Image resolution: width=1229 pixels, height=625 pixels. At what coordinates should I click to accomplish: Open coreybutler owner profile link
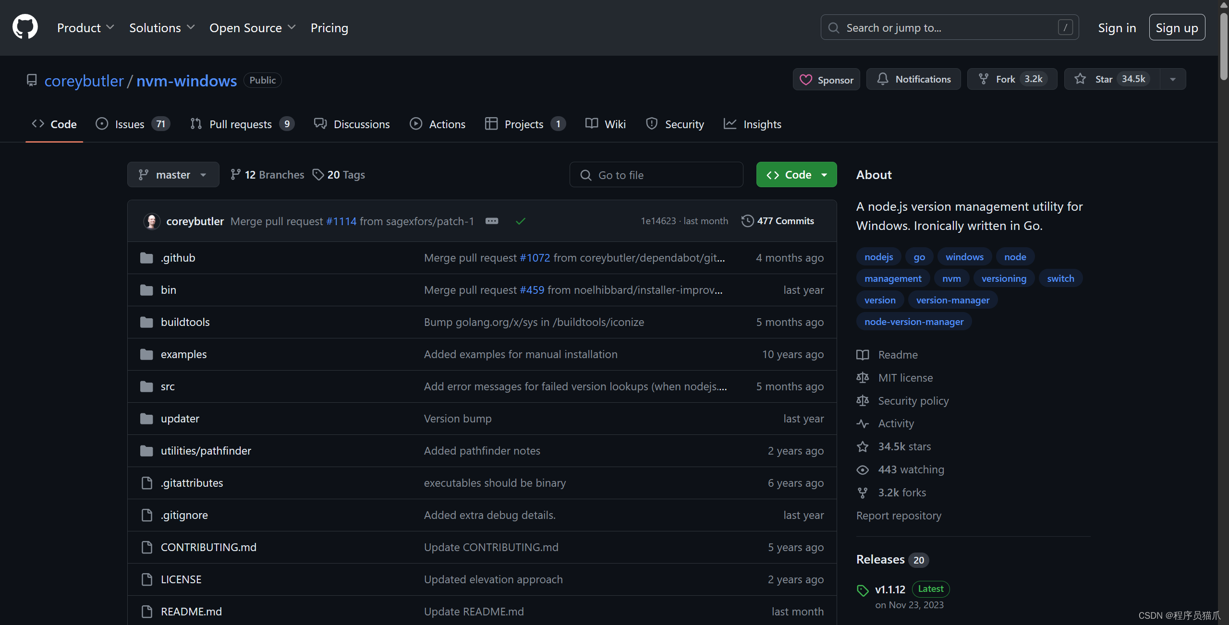84,81
